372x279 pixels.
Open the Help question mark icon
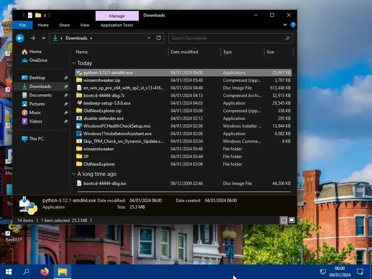pyautogui.click(x=293, y=25)
